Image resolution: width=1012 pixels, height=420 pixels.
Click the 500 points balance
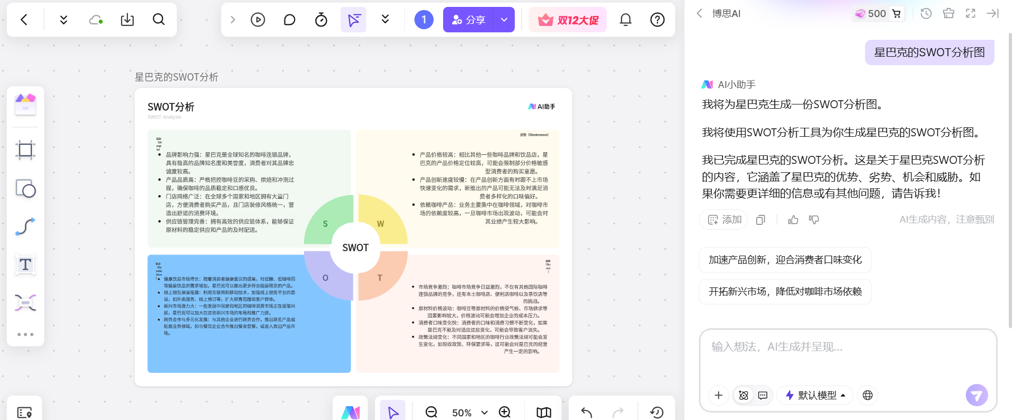click(x=870, y=13)
